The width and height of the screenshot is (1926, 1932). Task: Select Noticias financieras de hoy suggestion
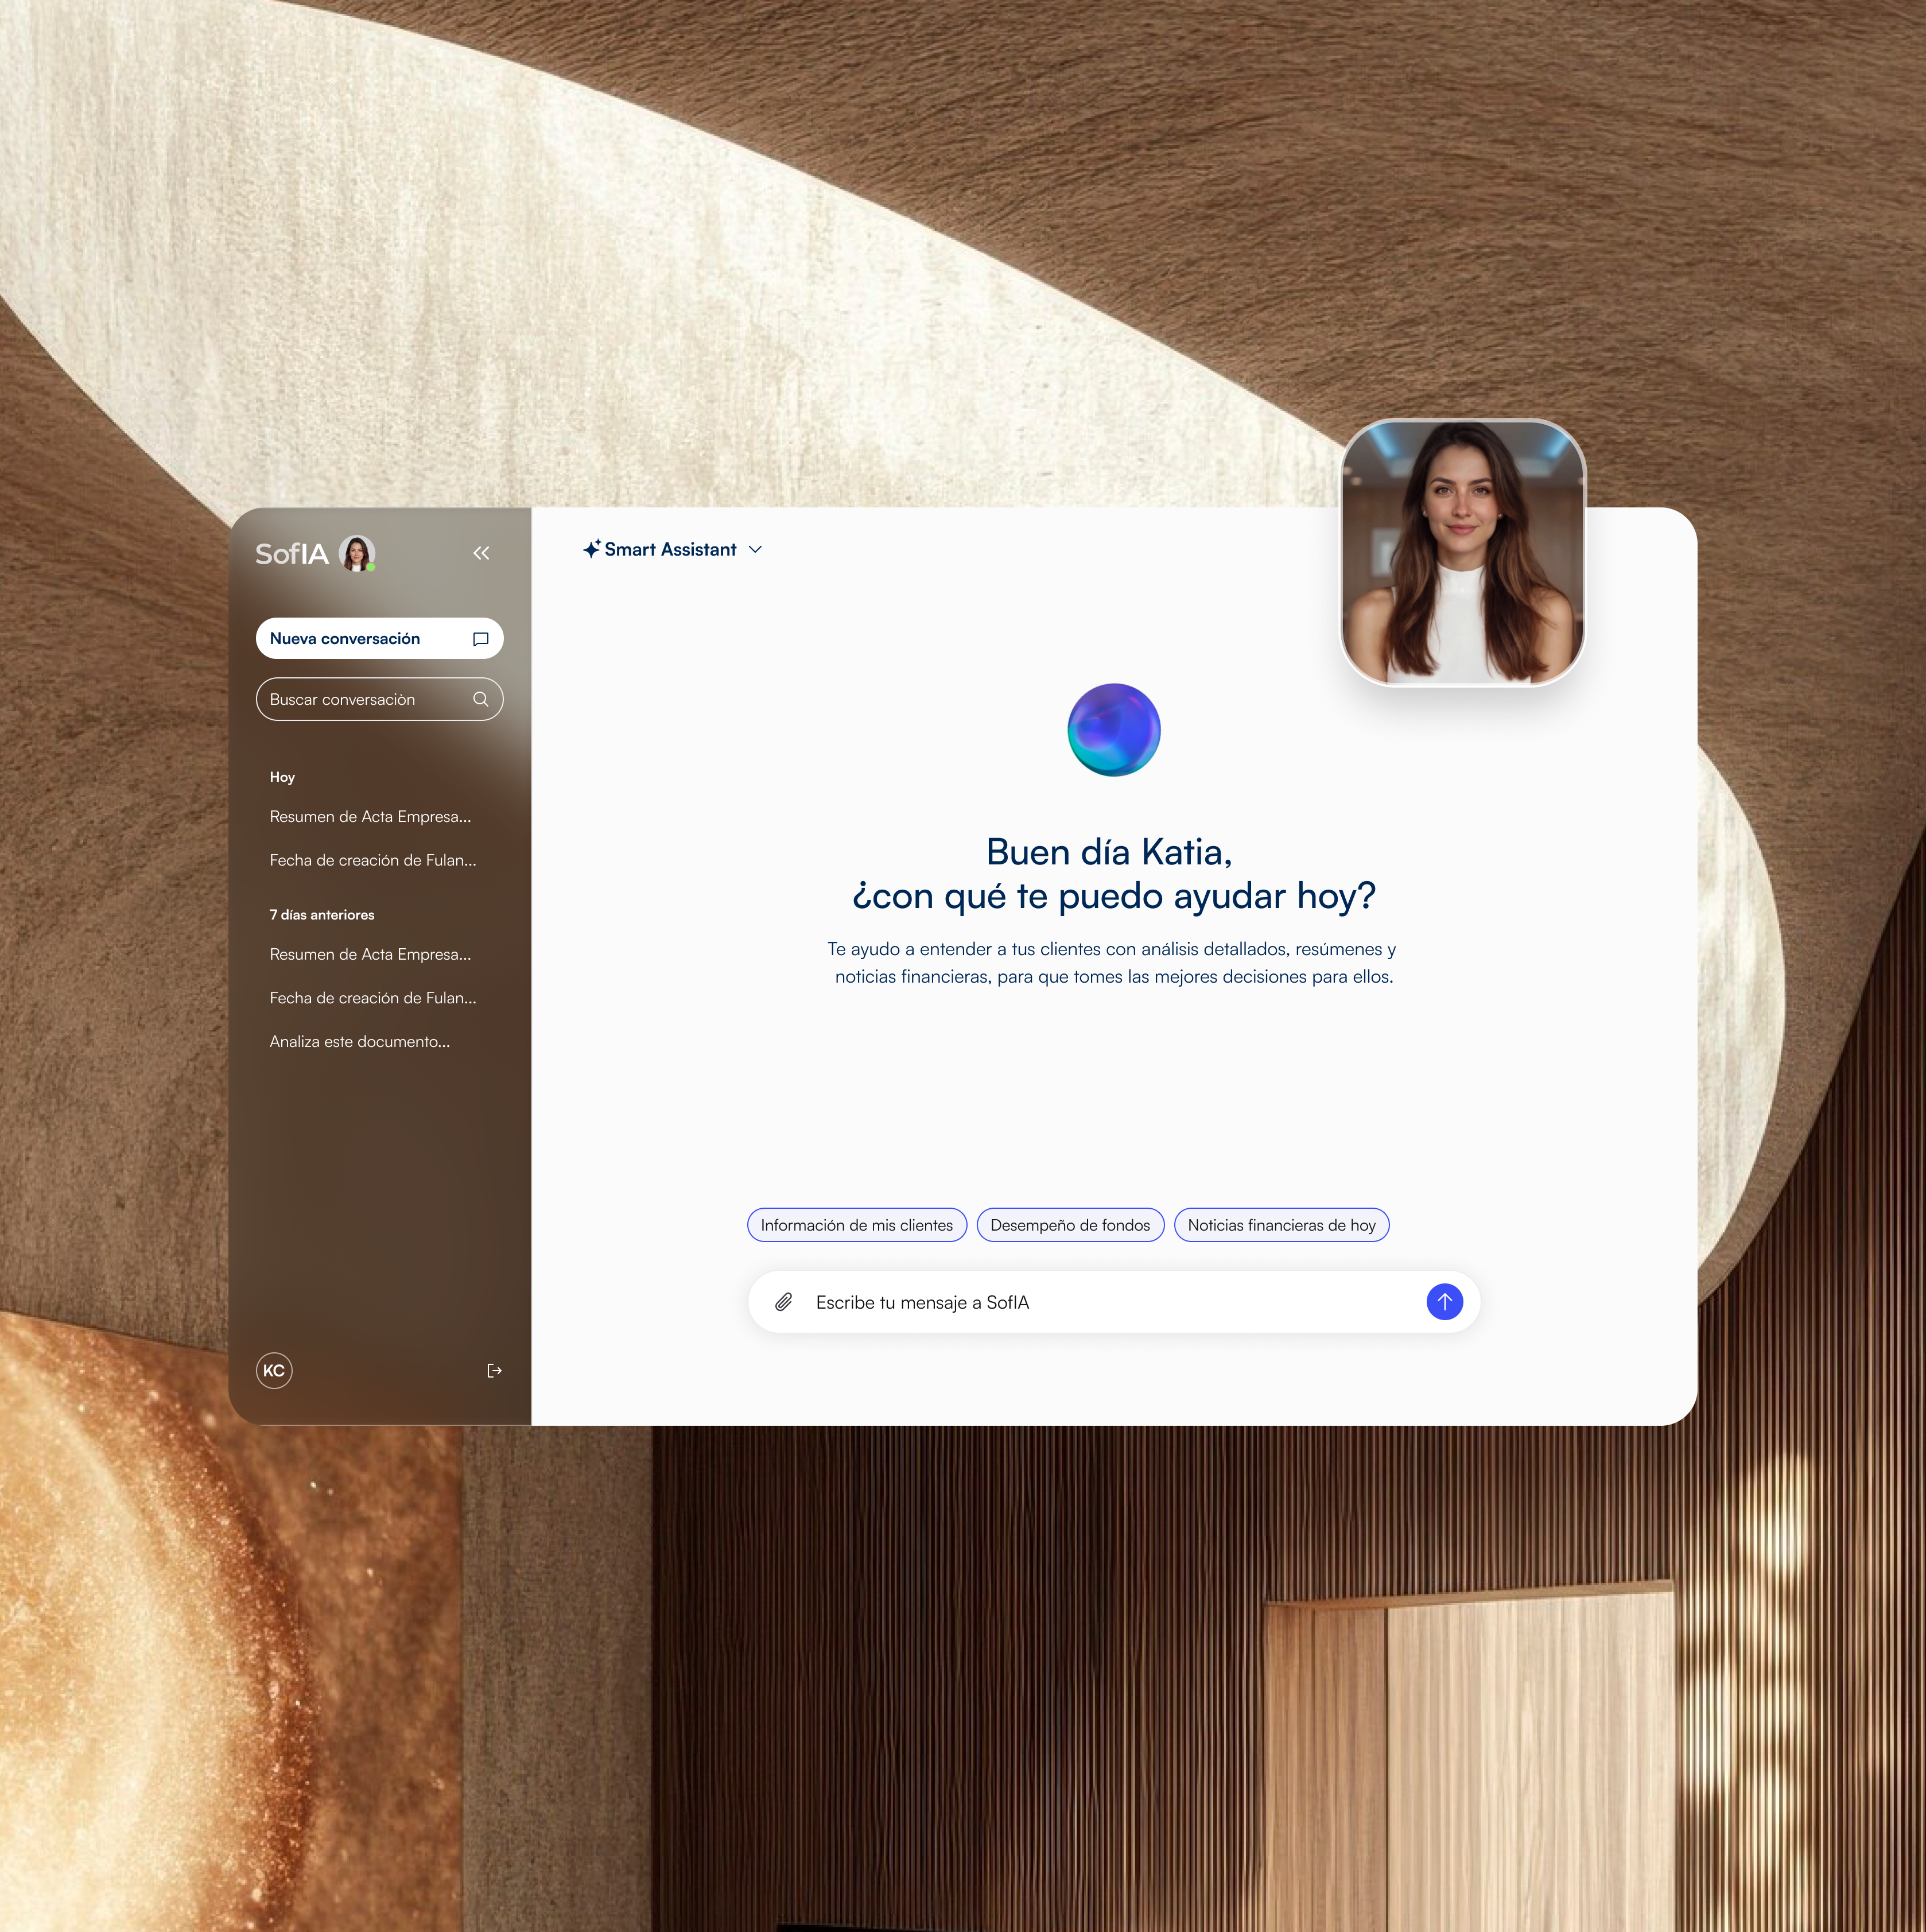1281,1225
